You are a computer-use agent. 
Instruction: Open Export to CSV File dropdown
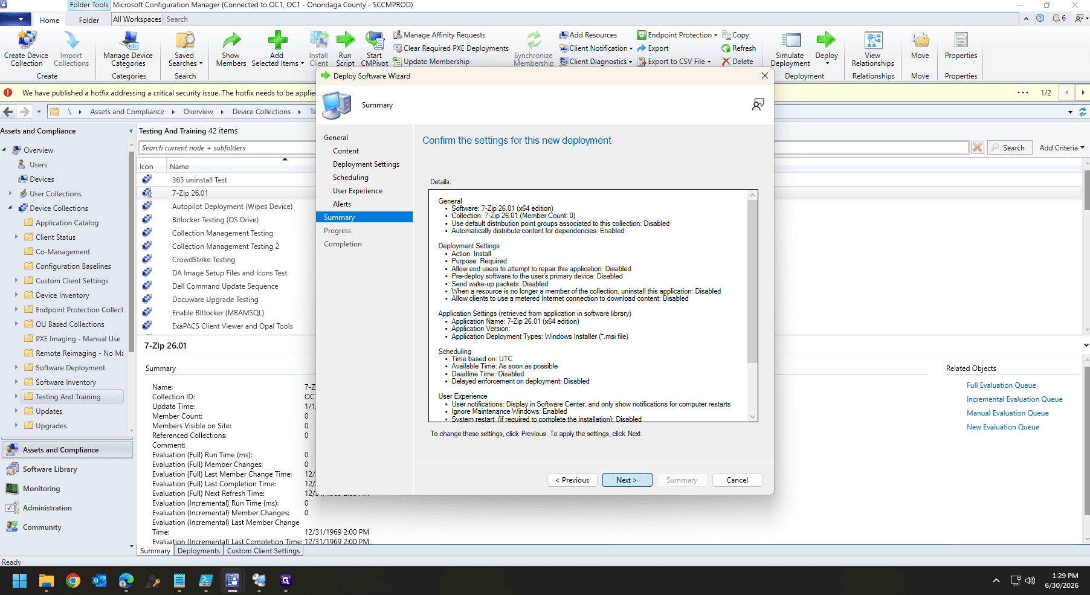[x=674, y=62]
